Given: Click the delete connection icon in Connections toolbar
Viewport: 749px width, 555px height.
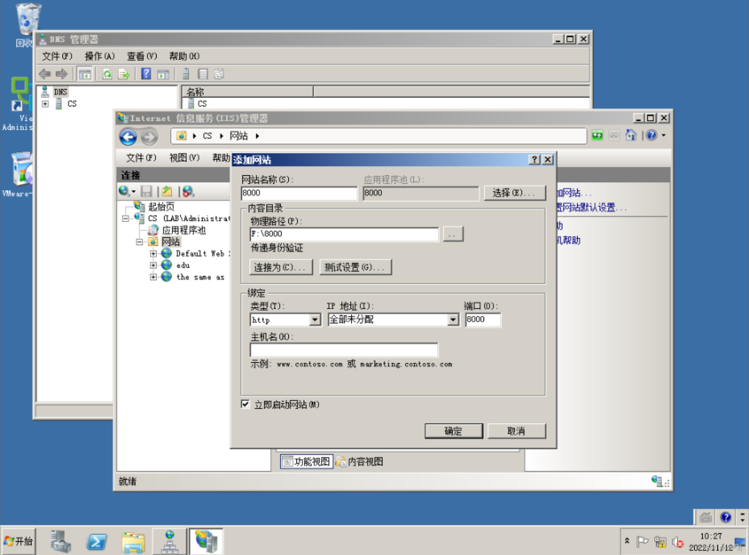Looking at the screenshot, I should tap(188, 191).
